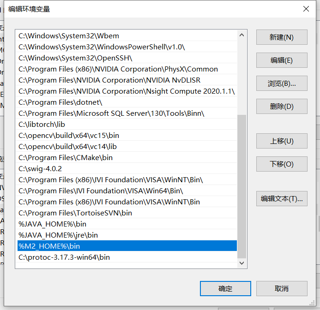Select (x86)\IVI Foundation\VISA\WinNT\Bin\ entry
320x310 pixels.
[127, 179]
